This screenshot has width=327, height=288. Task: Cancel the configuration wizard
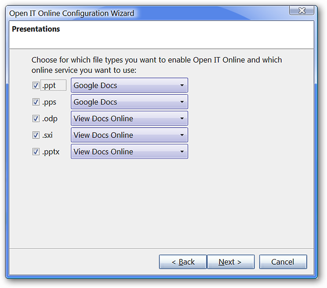[x=283, y=262]
